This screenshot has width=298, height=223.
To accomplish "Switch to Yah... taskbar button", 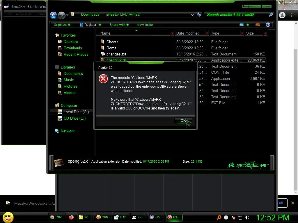I will tap(103, 217).
